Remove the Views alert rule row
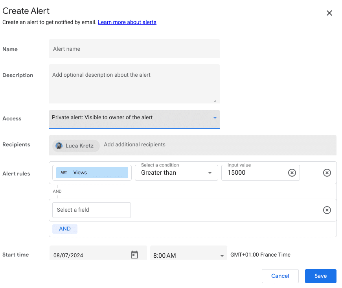The height and width of the screenshot is (288, 342). click(x=327, y=173)
